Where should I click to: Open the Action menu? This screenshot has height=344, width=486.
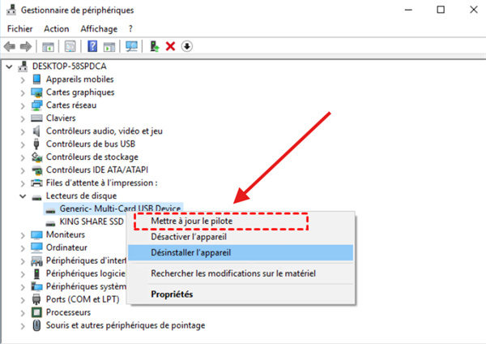[57, 29]
